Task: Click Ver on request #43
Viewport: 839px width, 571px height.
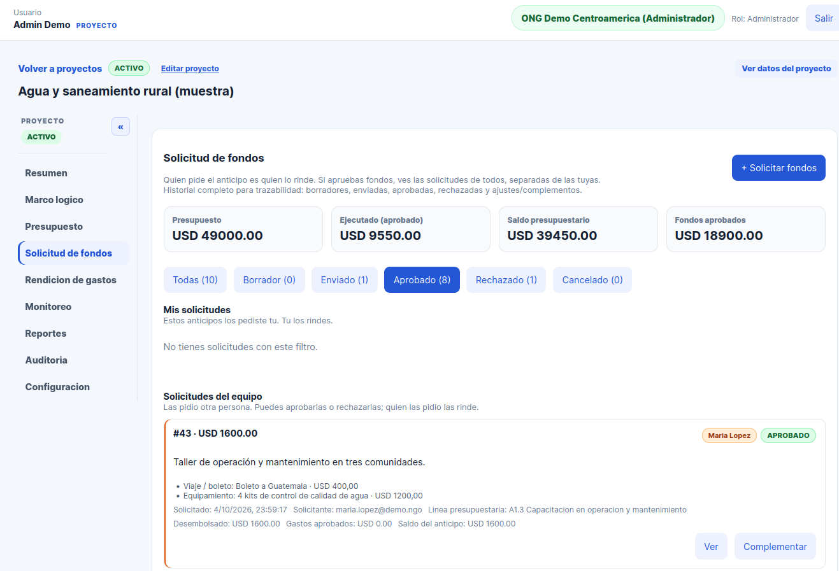Action: point(711,547)
